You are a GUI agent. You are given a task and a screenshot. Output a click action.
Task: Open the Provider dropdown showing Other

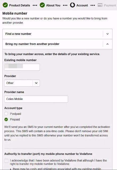[x=22, y=83]
